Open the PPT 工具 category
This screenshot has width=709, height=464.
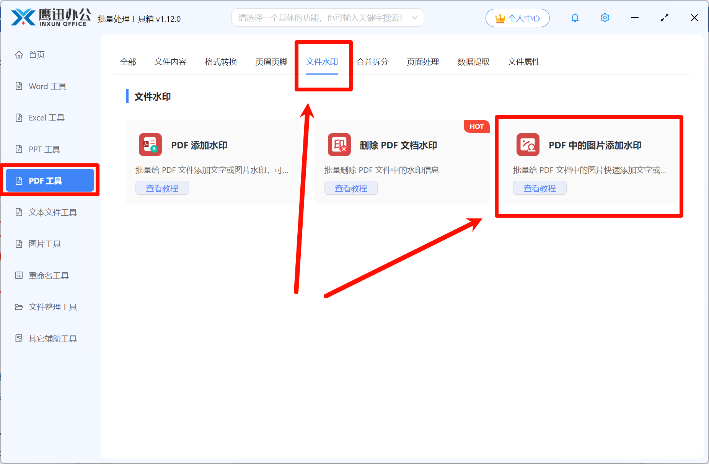(x=44, y=149)
